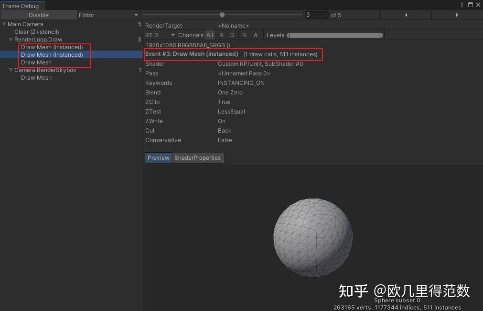Open the window options three-dot menu
The height and width of the screenshot is (311, 483).
click(461, 4)
